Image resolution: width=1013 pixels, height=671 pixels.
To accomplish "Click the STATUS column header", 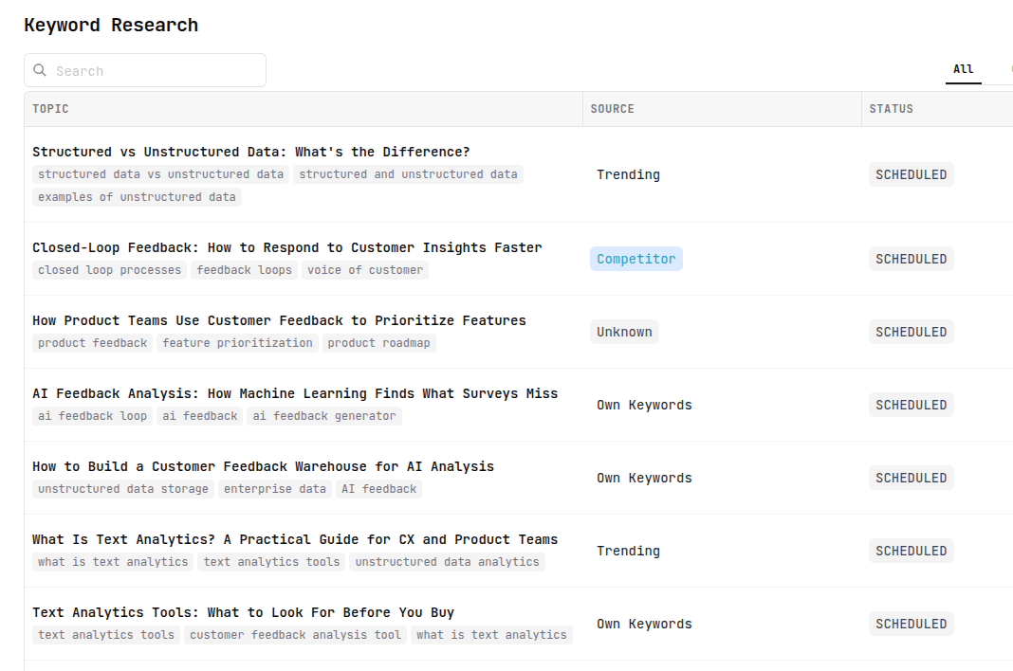I will coord(891,109).
